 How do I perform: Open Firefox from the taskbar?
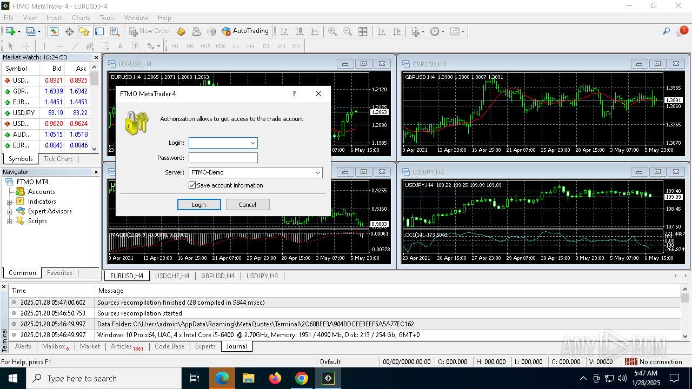tap(275, 378)
